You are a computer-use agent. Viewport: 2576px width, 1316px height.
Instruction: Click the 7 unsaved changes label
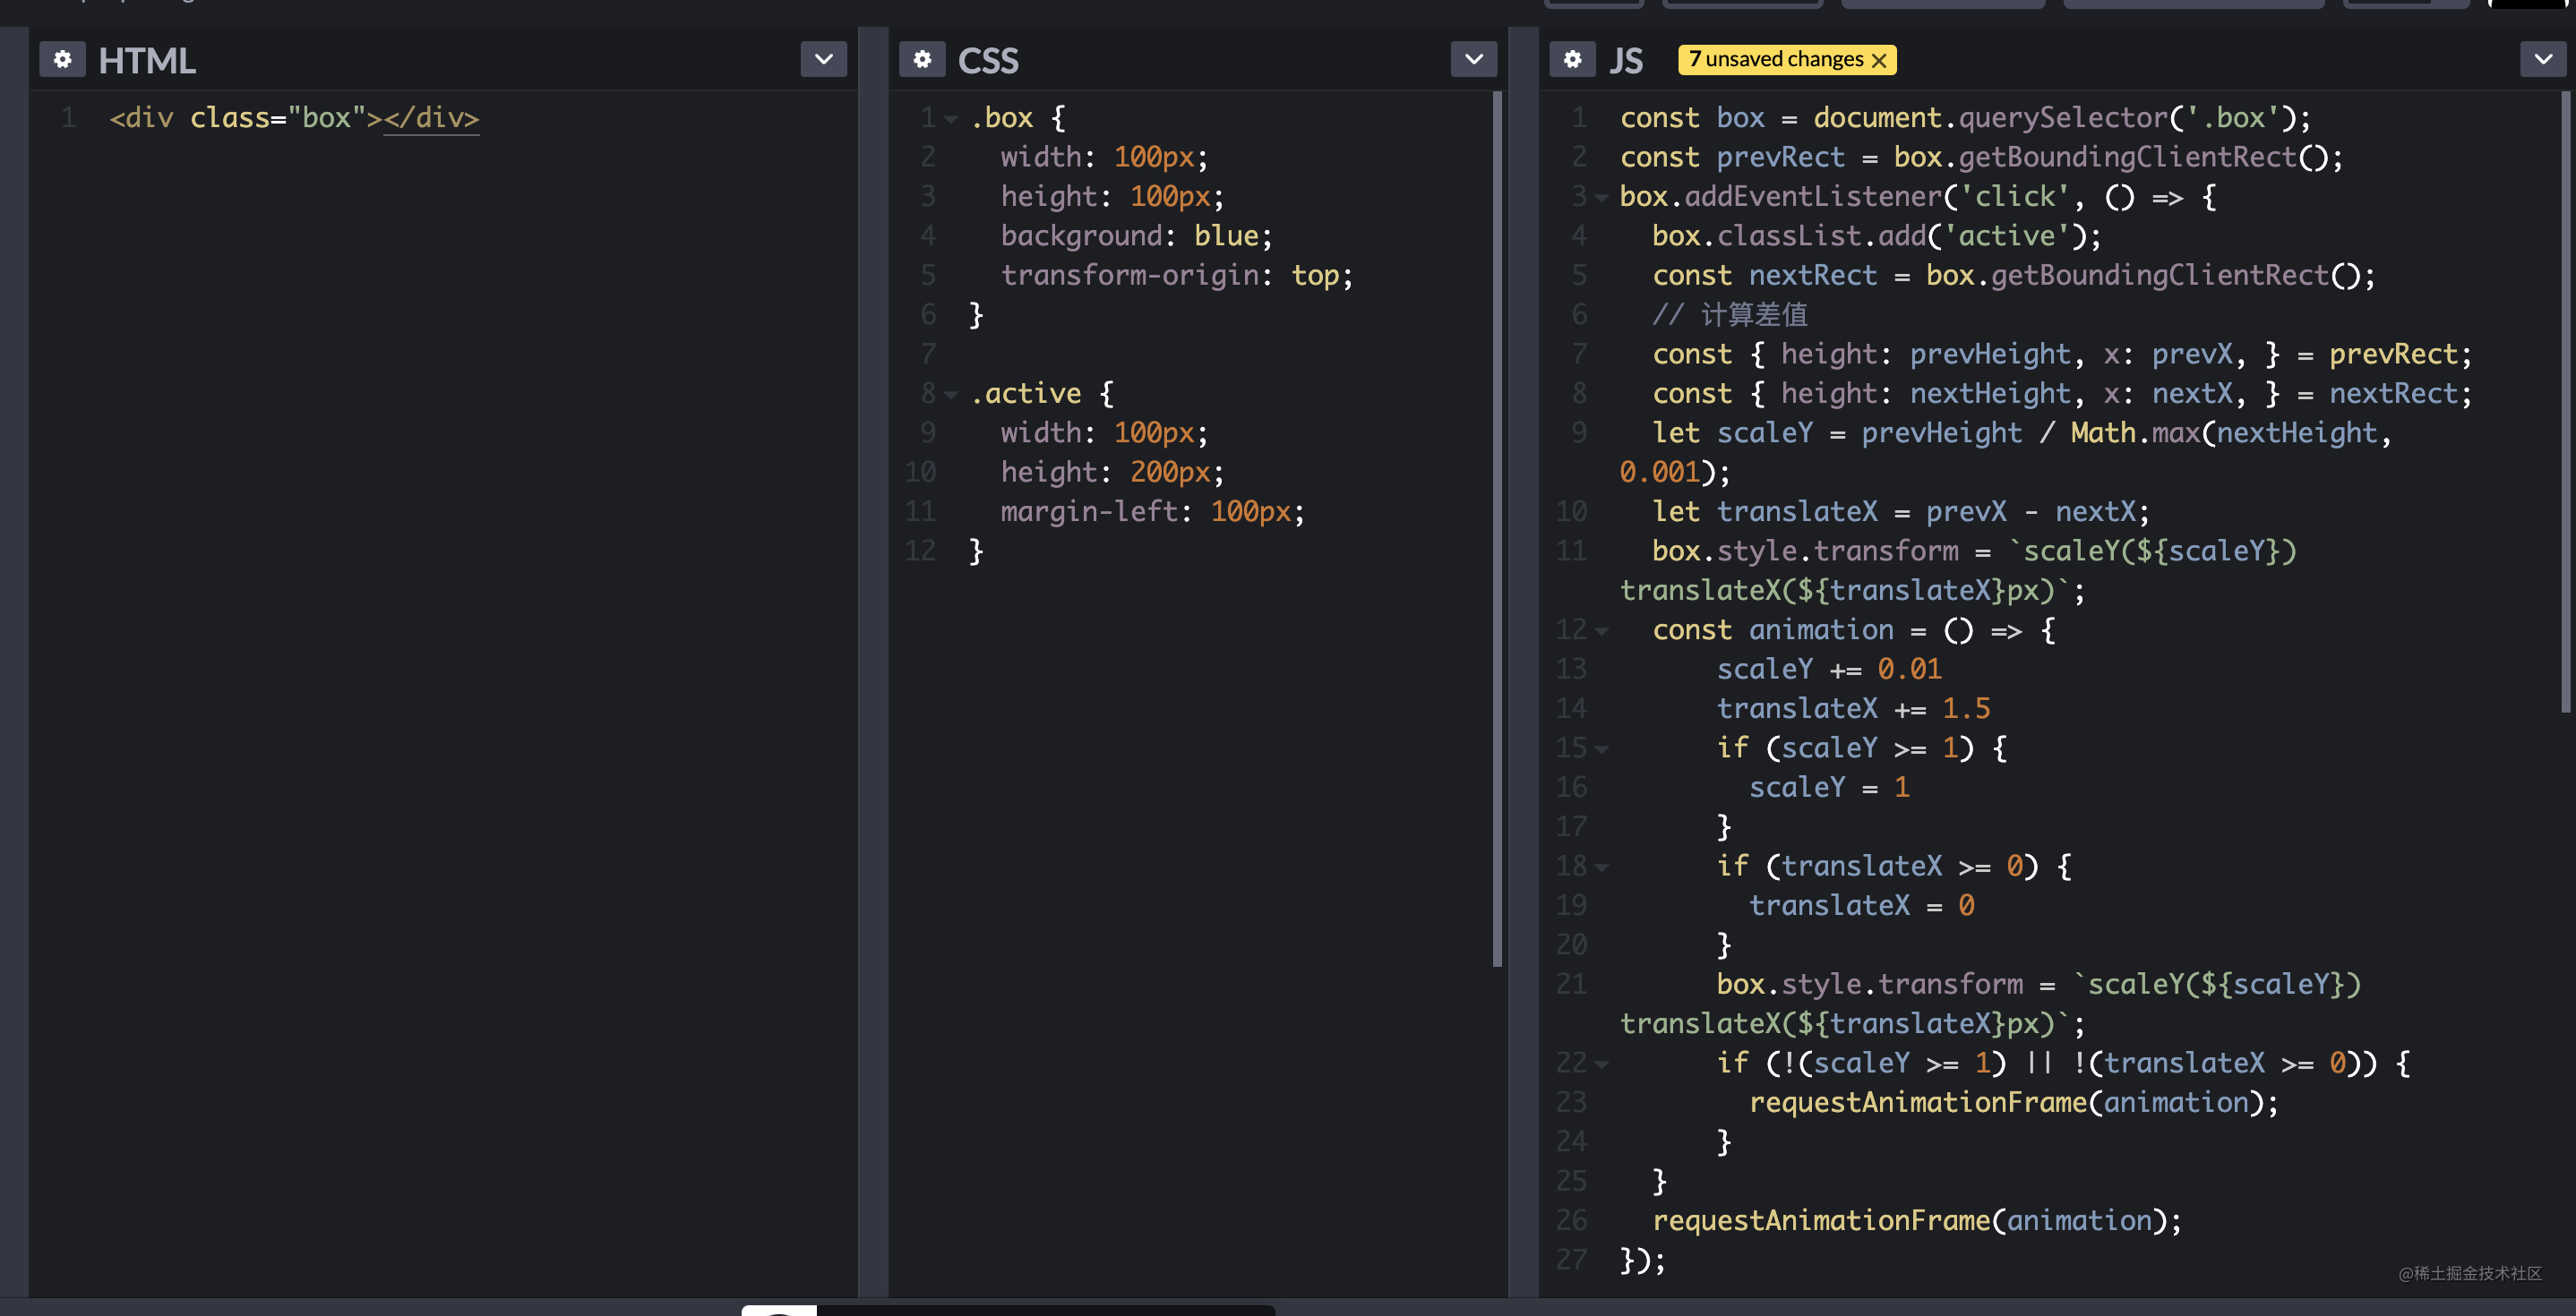1775,60
